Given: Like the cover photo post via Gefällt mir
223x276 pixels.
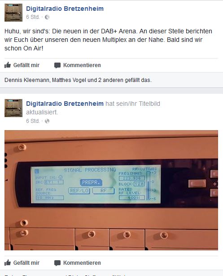Looking at the screenshot, I should click(26, 263).
